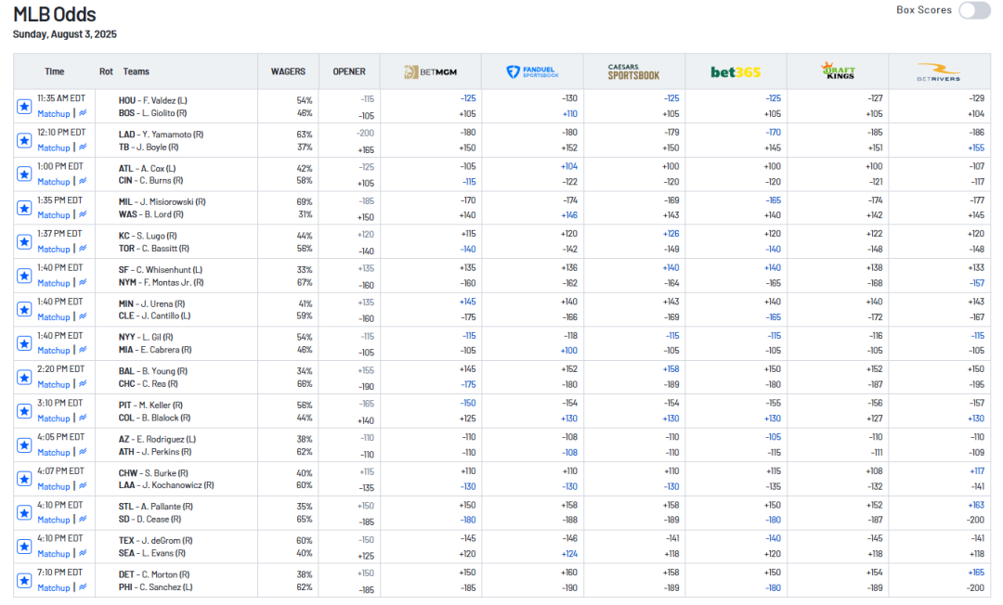This screenshot has width=1003, height=605.
Task: Select DraftKings +108 odds for CHW
Action: tap(874, 470)
